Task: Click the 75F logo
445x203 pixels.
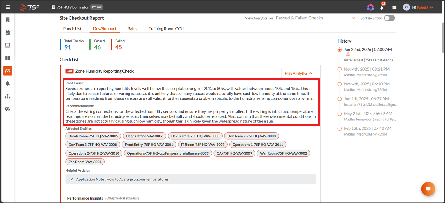Action: pos(29,7)
